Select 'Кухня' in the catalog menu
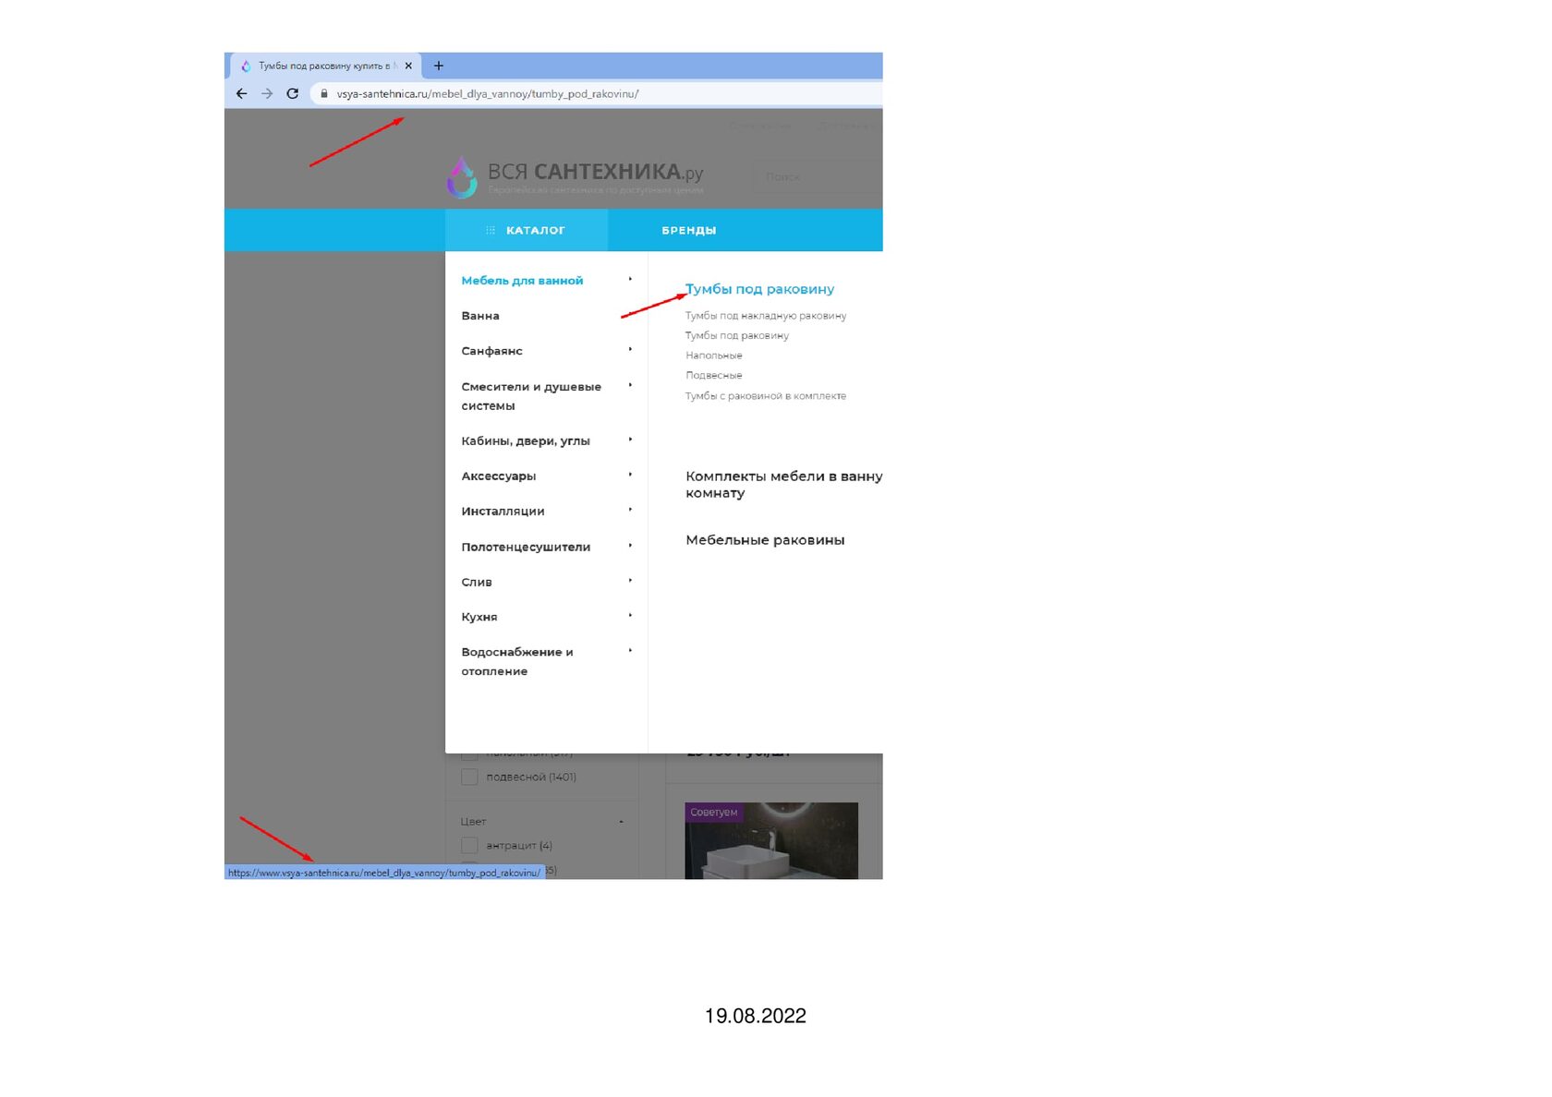Screen dimensions: 1552x1097 pos(479,617)
